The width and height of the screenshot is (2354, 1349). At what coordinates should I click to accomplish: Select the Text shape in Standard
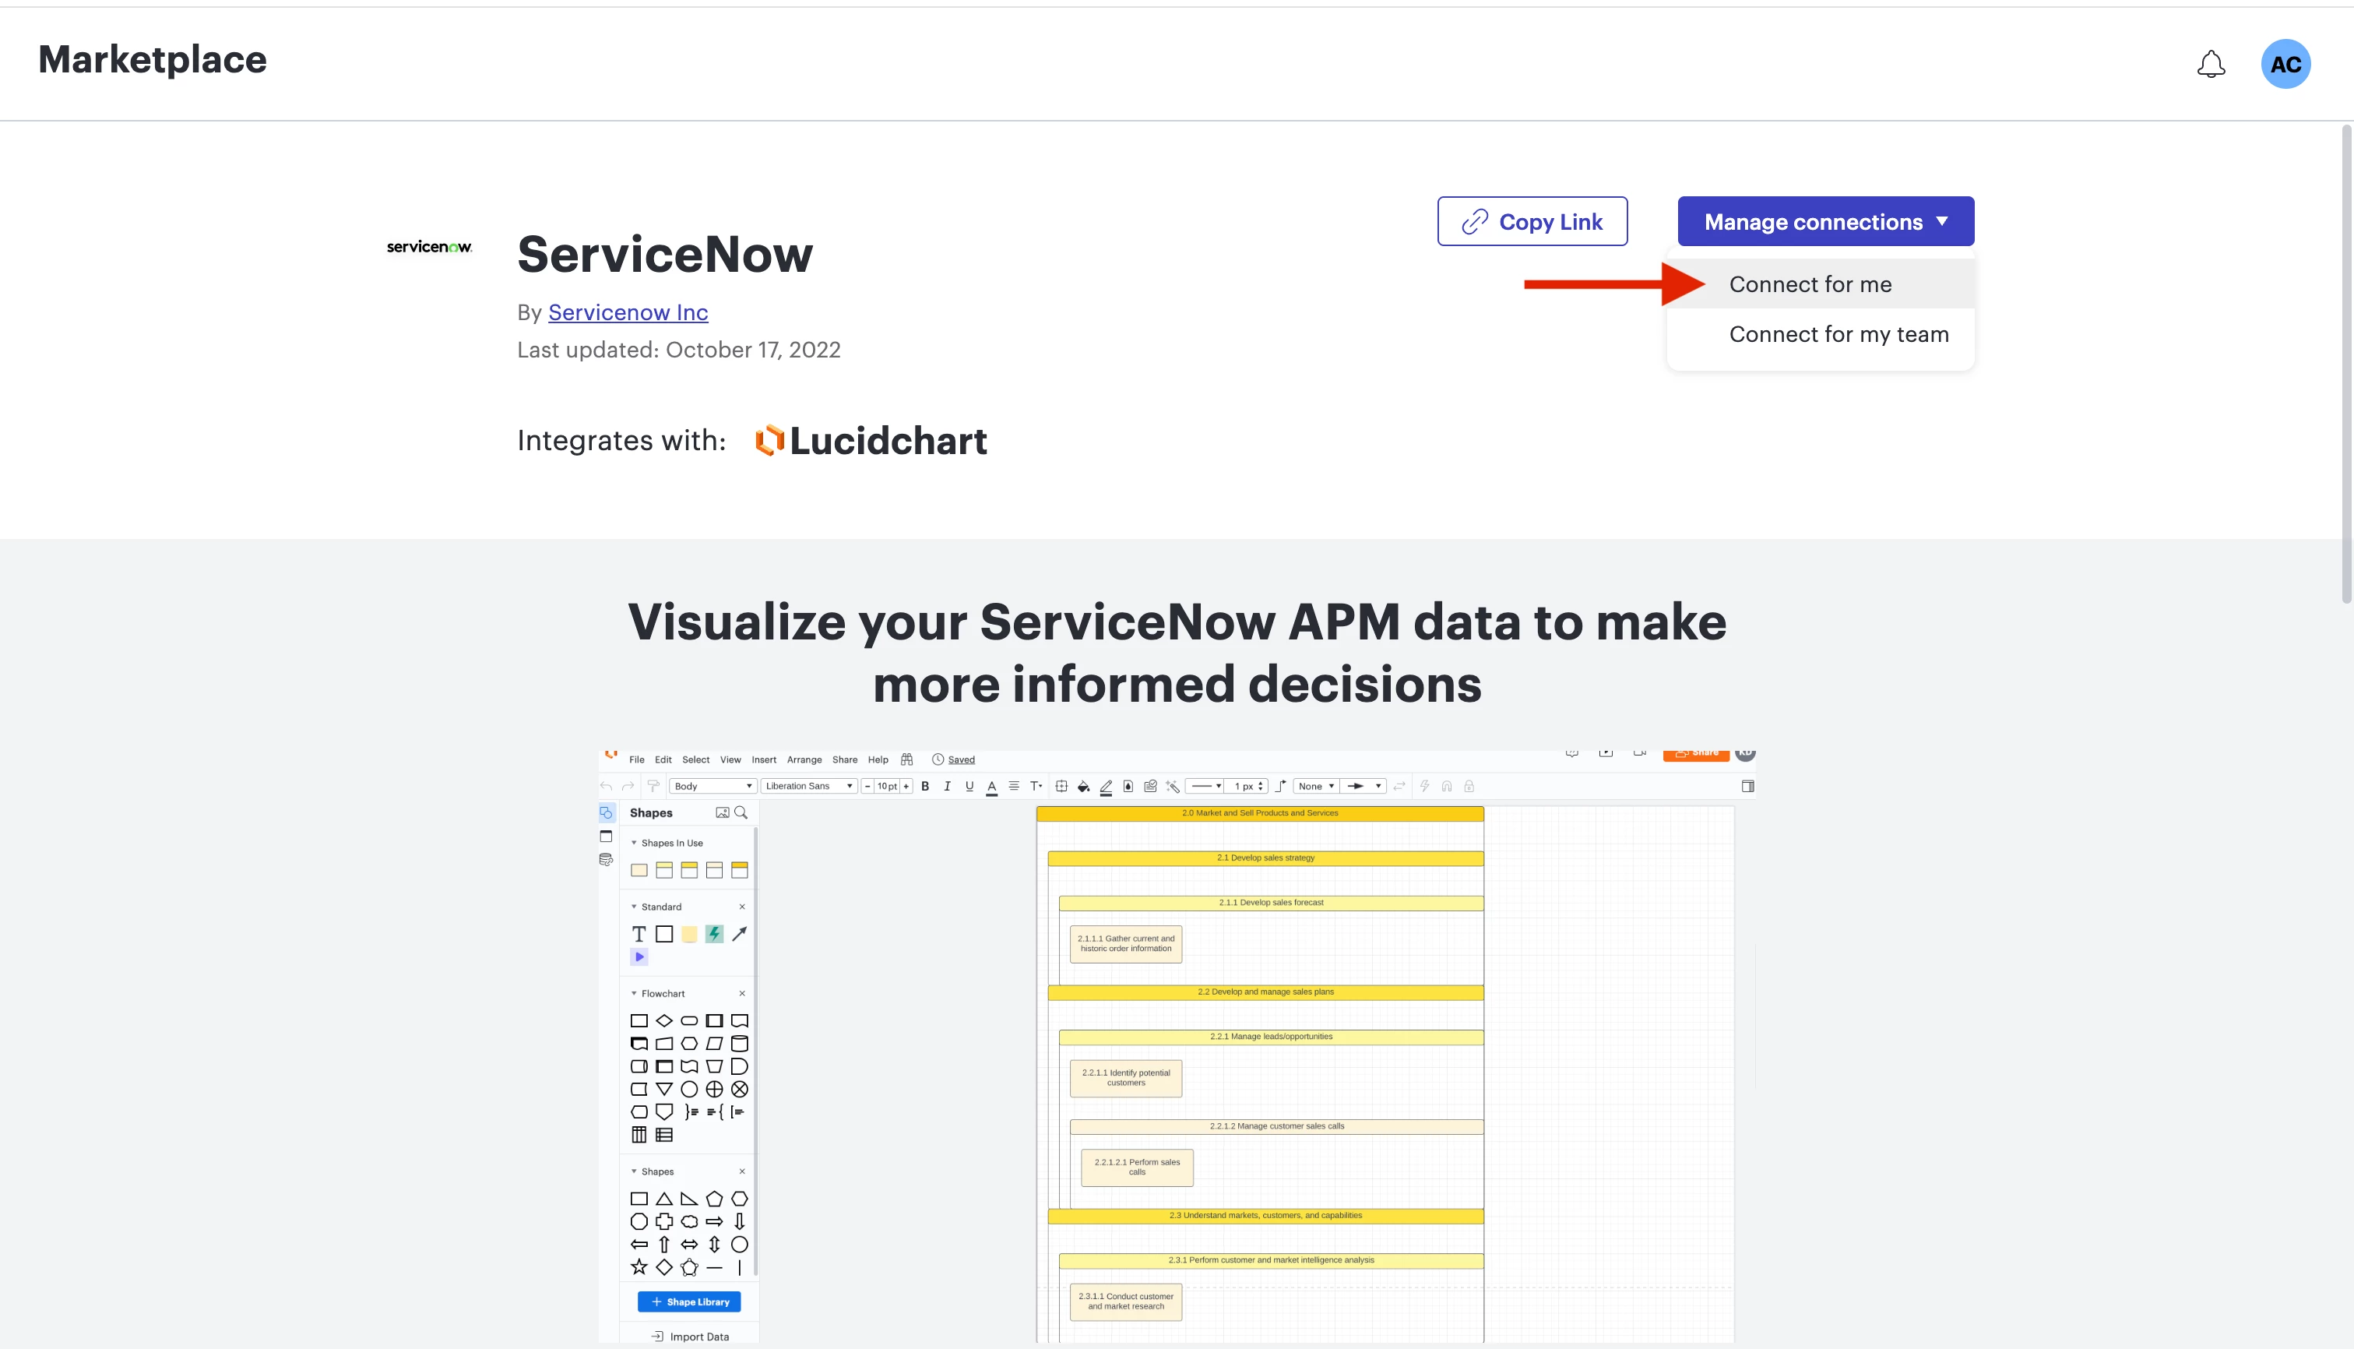tap(639, 934)
